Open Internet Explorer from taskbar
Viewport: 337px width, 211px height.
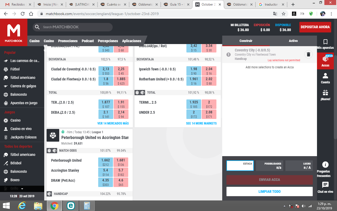(x=22, y=206)
